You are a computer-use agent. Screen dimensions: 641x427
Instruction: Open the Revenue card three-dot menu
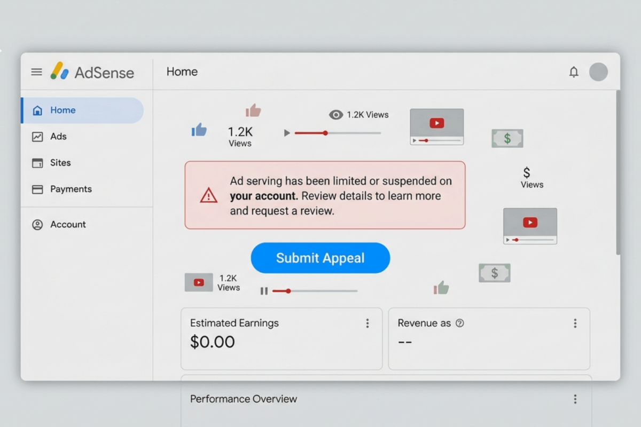coord(575,323)
